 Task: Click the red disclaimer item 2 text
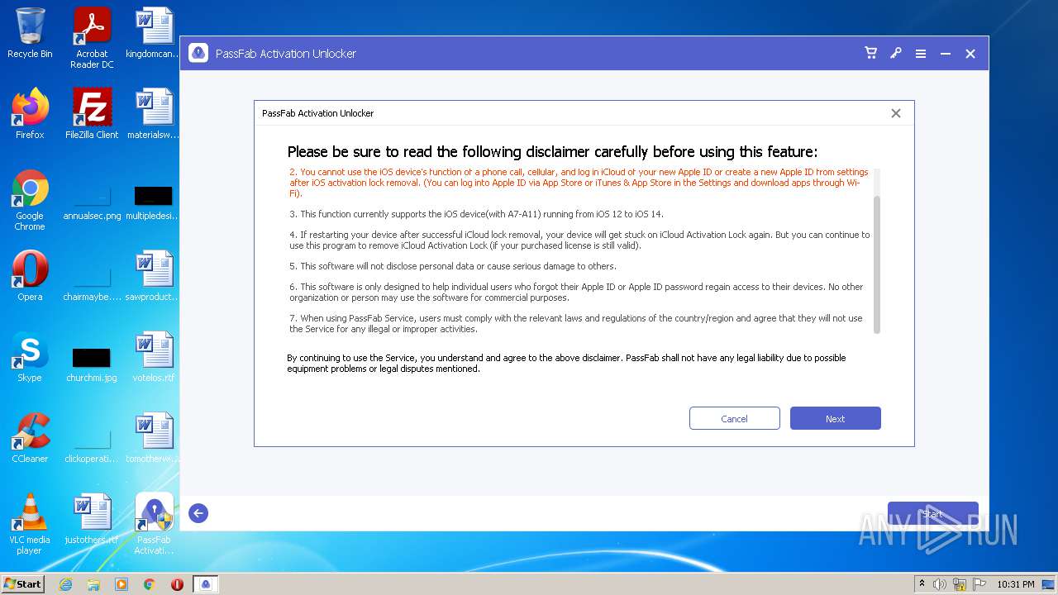579,183
